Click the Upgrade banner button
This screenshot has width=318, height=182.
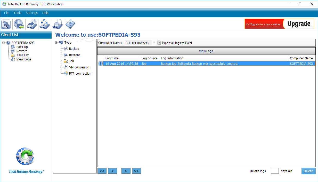[279, 24]
